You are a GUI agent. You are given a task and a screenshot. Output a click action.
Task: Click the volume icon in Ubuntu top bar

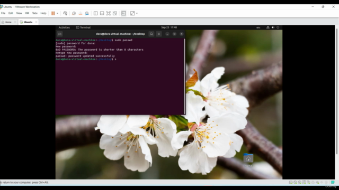pyautogui.click(x=273, y=27)
